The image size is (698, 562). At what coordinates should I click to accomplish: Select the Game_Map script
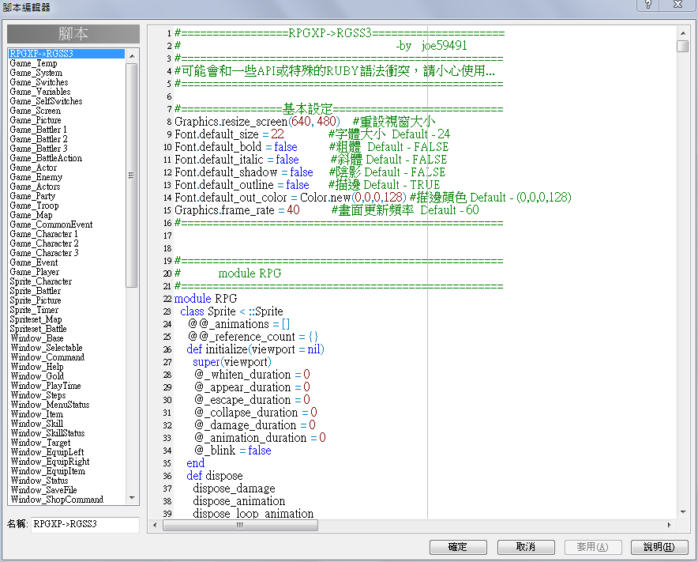click(31, 215)
